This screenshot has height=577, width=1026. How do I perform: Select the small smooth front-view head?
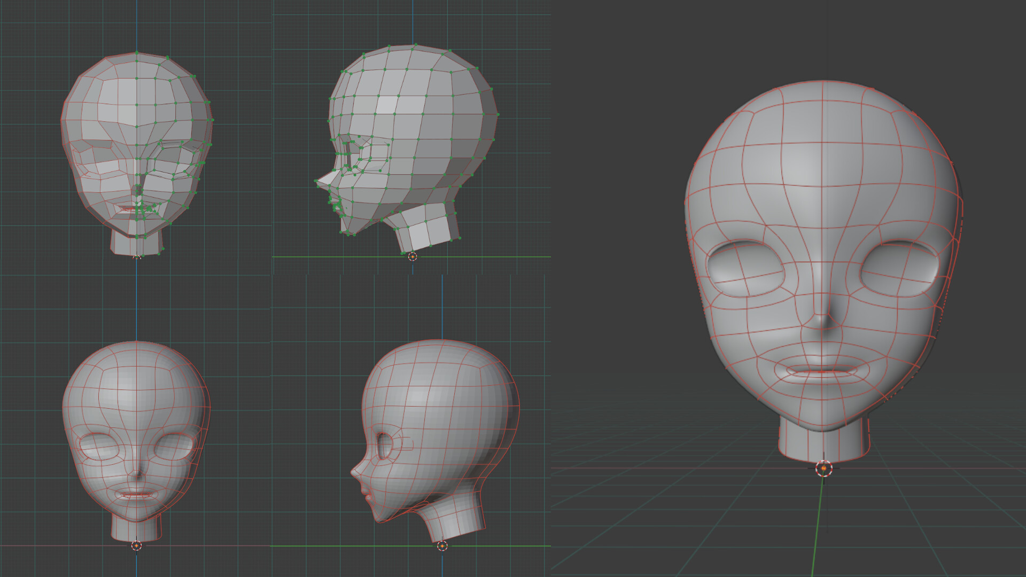[136, 441]
